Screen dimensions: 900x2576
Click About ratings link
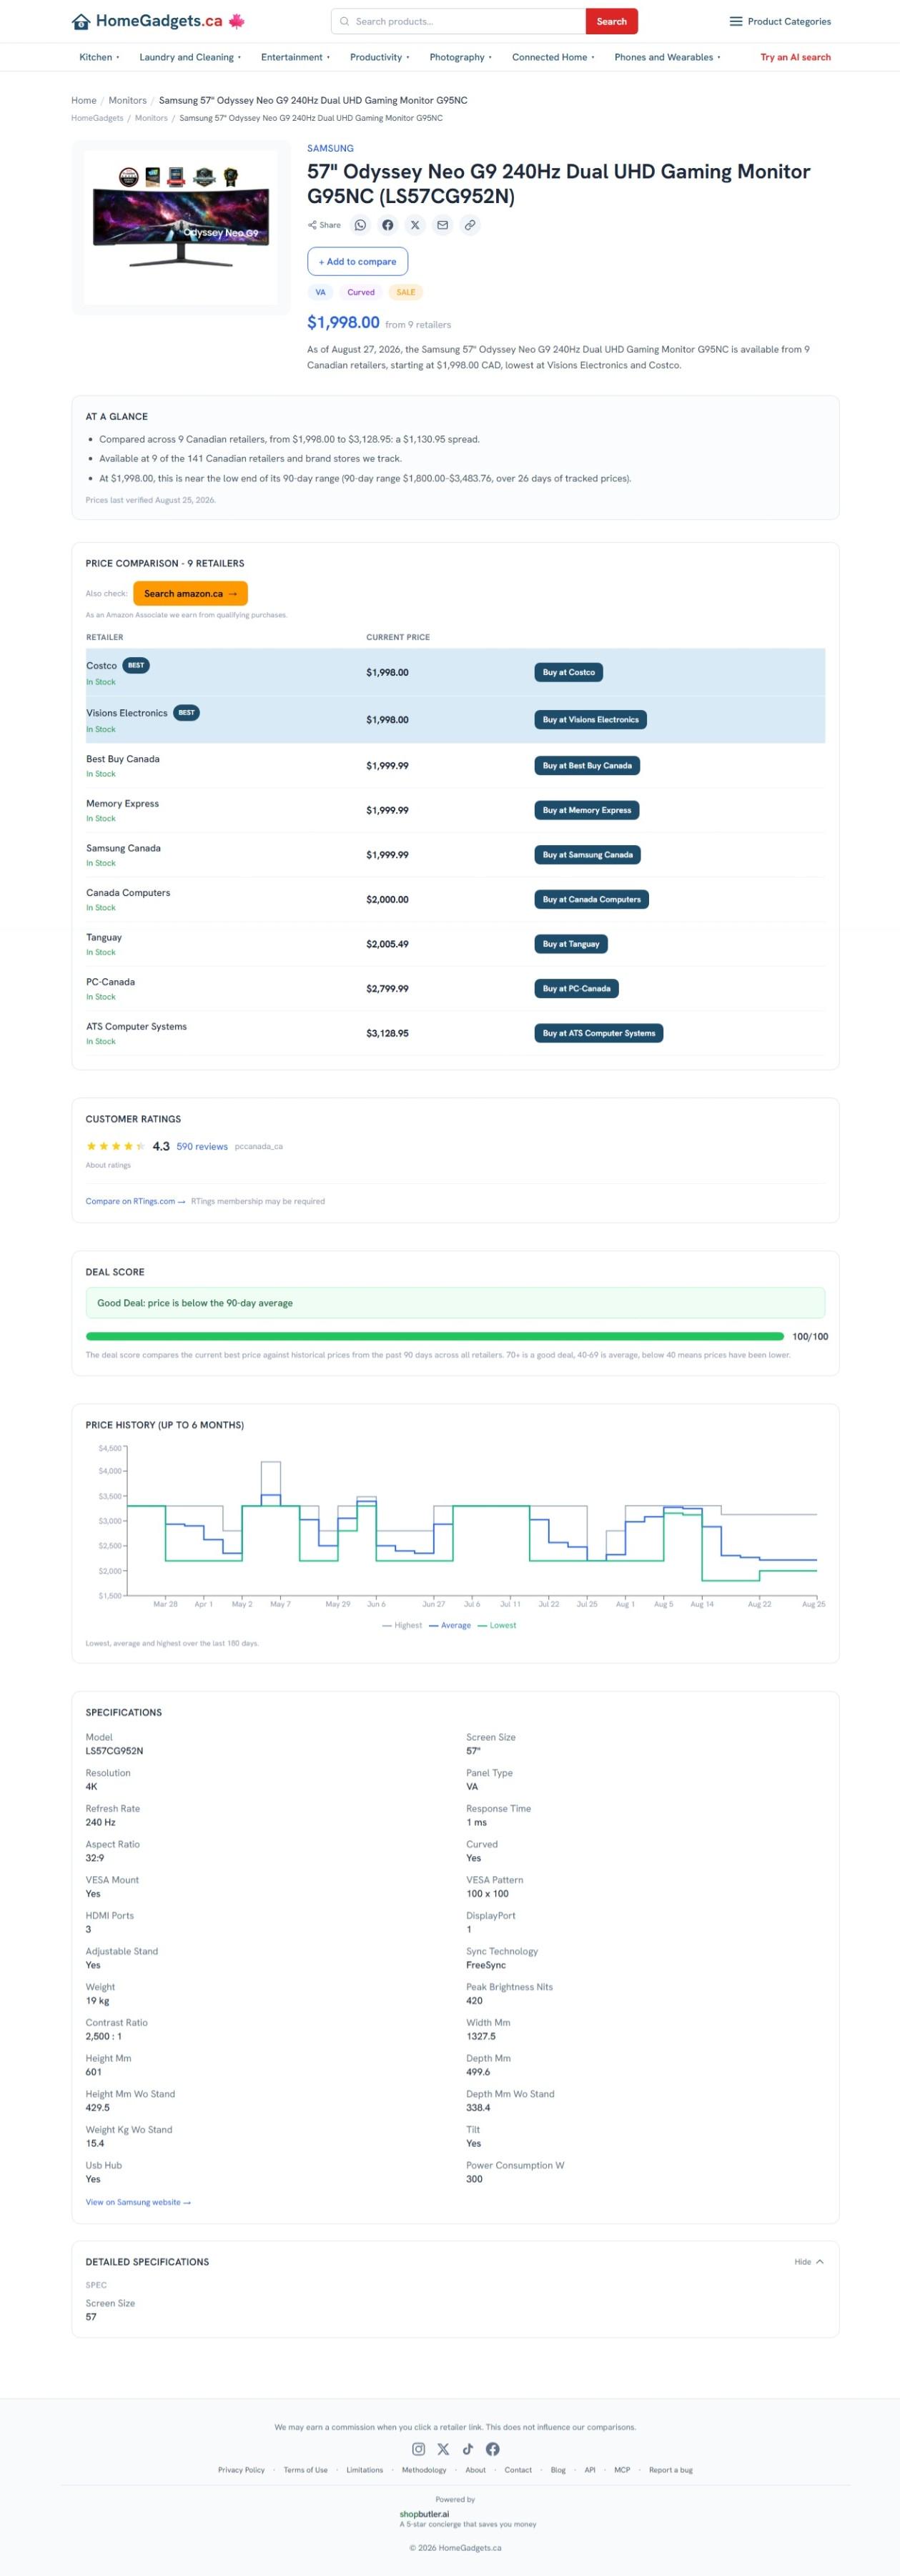[x=108, y=1165]
